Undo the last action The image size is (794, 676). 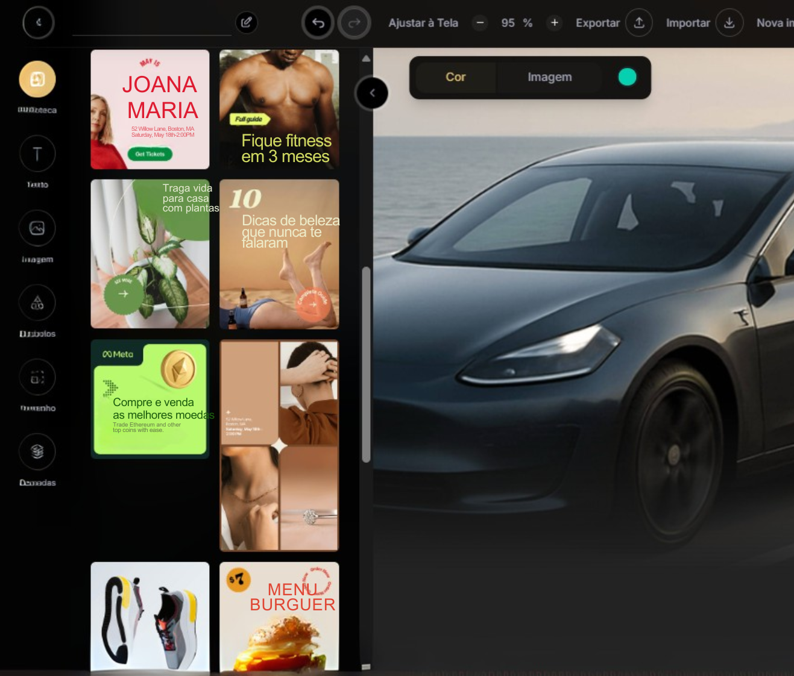tap(317, 22)
